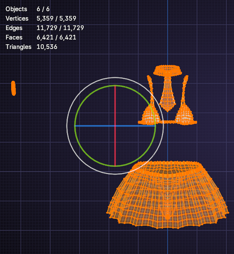The height and width of the screenshot is (254, 234).
Task: Click the white outer rotation gizmo ring
Action: 67,126
